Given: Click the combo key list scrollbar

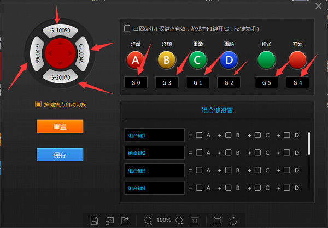Looking at the screenshot, I should [309, 142].
